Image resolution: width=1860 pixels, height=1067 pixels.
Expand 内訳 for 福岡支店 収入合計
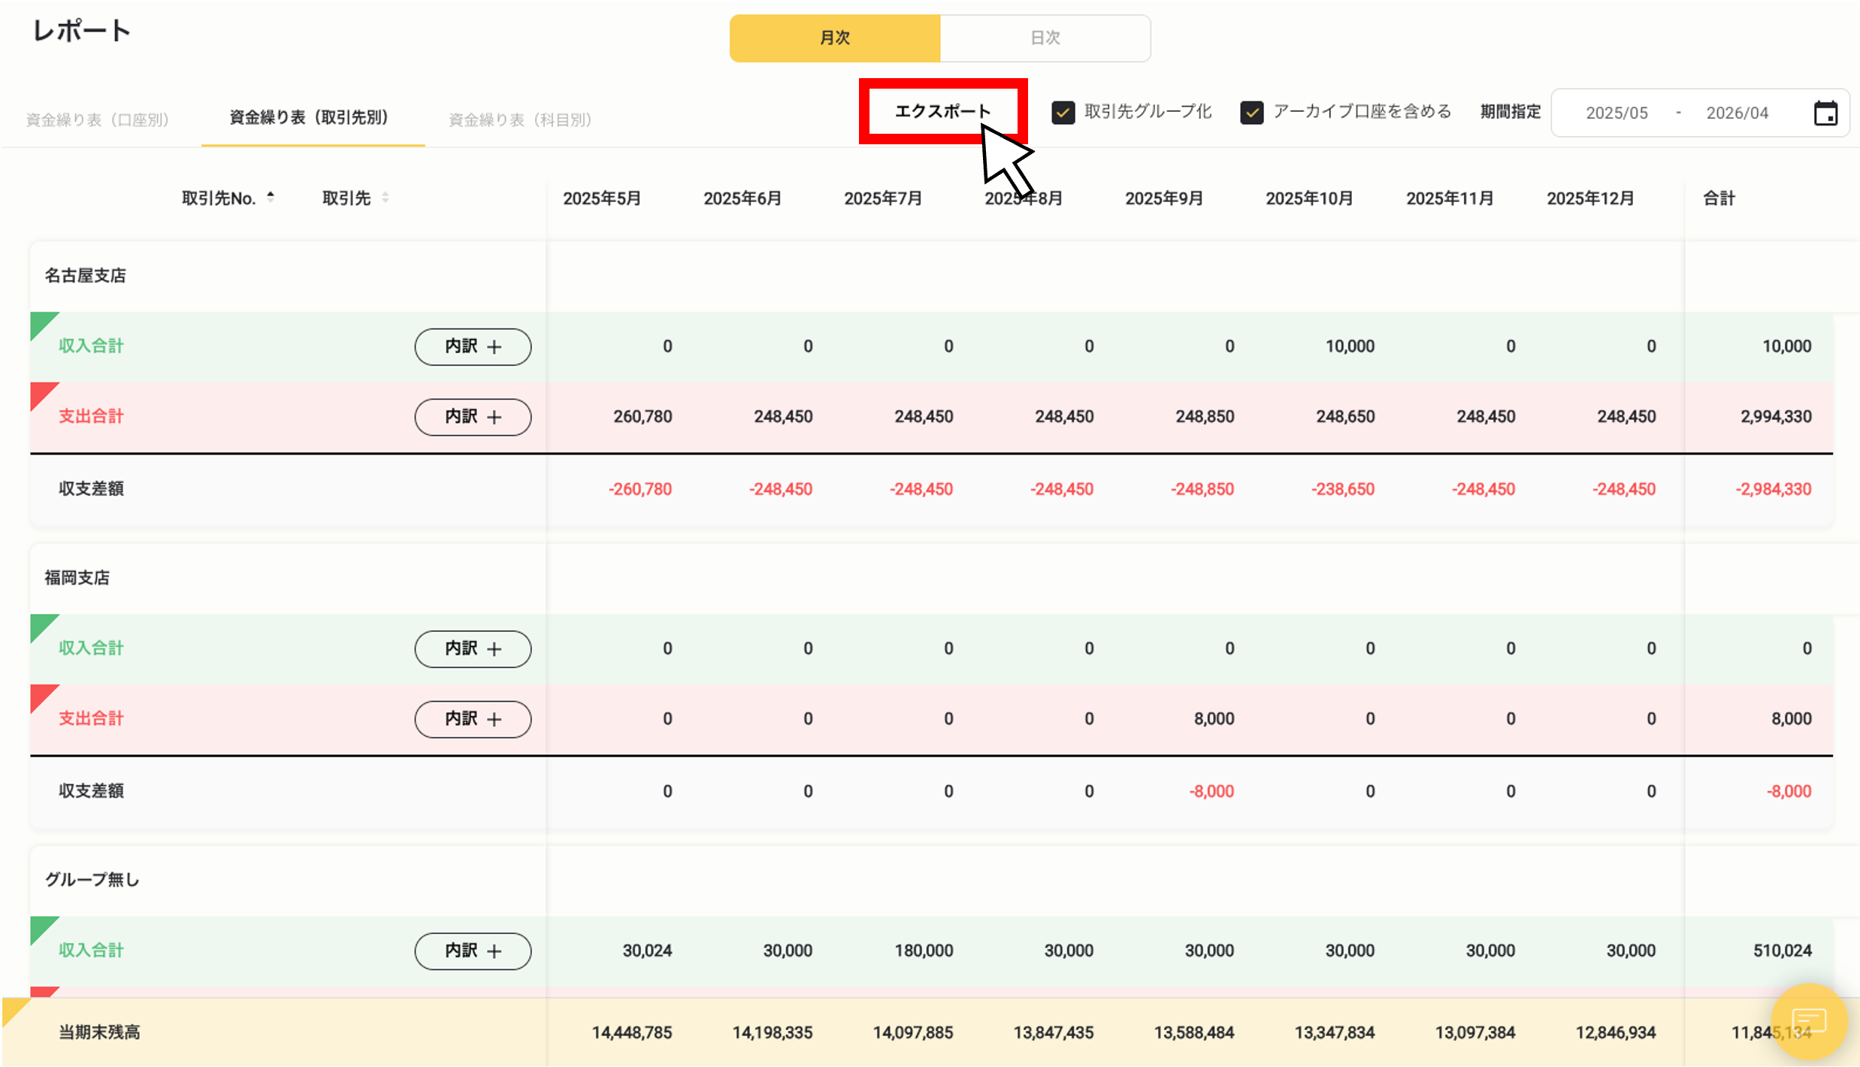473,648
